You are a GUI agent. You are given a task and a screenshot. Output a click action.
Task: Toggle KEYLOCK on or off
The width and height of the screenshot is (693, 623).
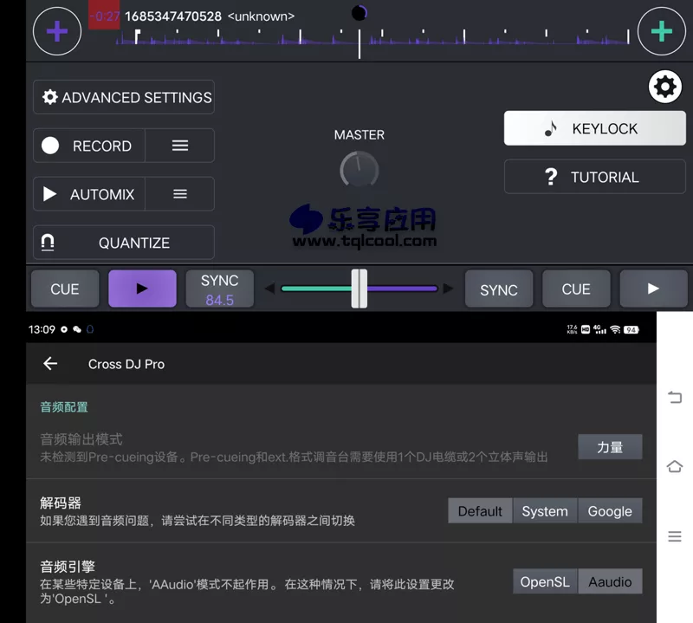pos(594,128)
